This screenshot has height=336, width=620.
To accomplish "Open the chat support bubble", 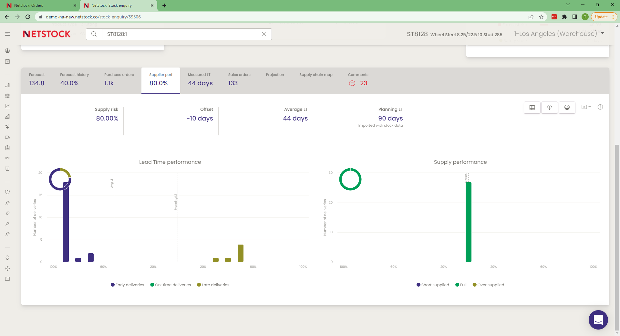I will click(x=598, y=320).
